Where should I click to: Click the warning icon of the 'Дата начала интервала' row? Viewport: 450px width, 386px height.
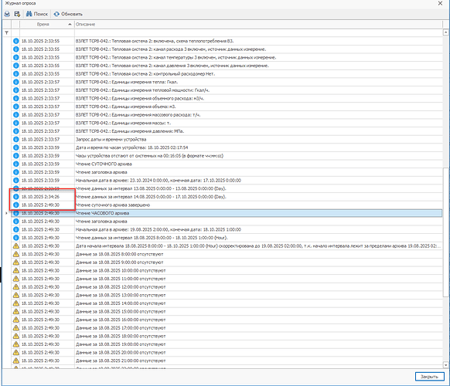point(16,245)
